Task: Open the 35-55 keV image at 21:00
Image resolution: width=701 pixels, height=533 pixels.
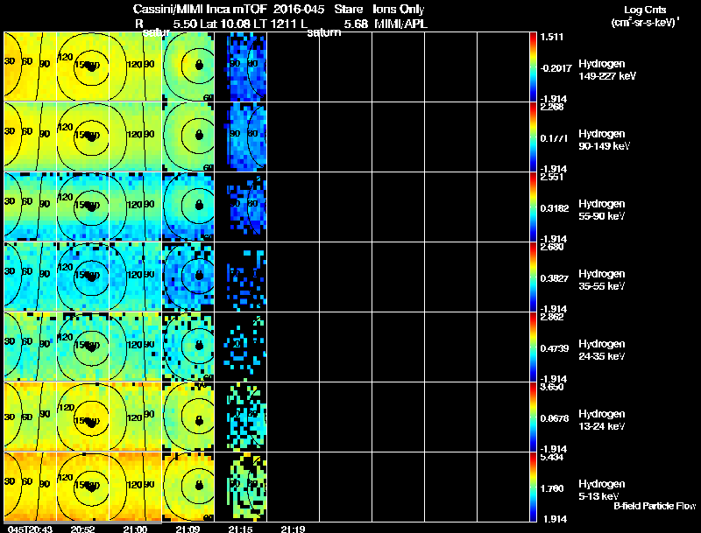Action: 136,277
